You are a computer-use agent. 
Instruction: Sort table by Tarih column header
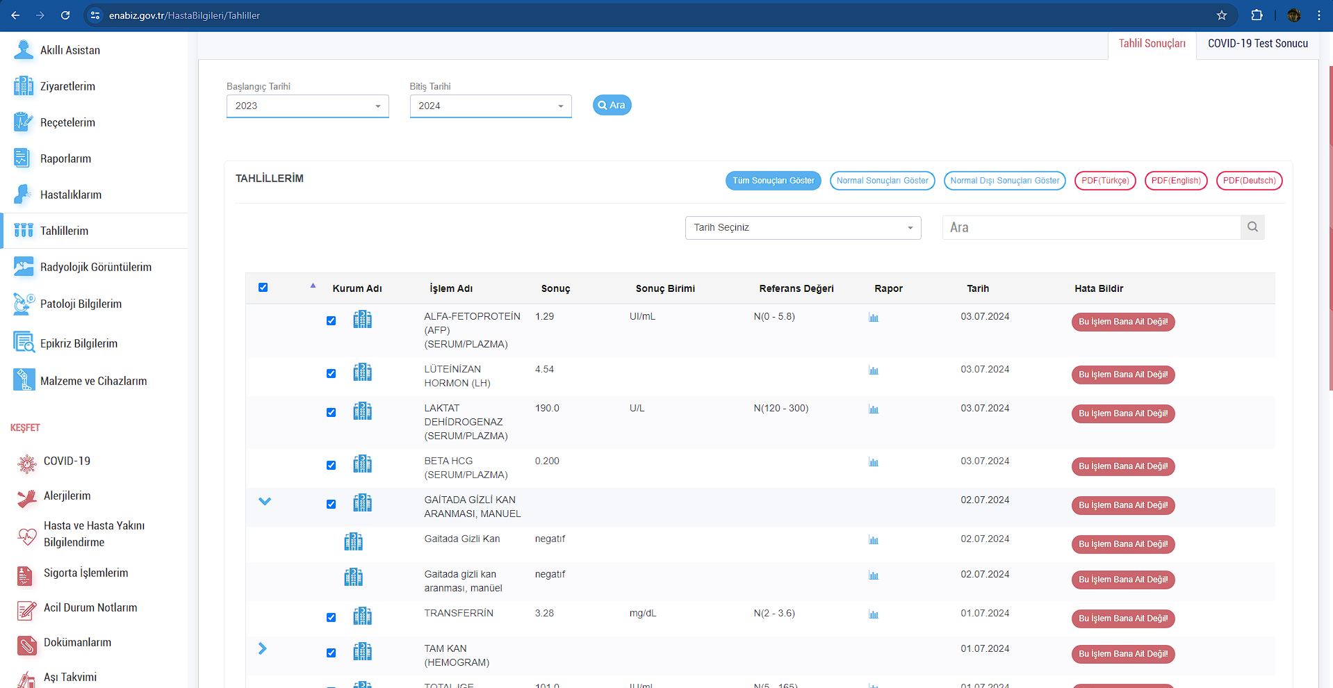[977, 288]
